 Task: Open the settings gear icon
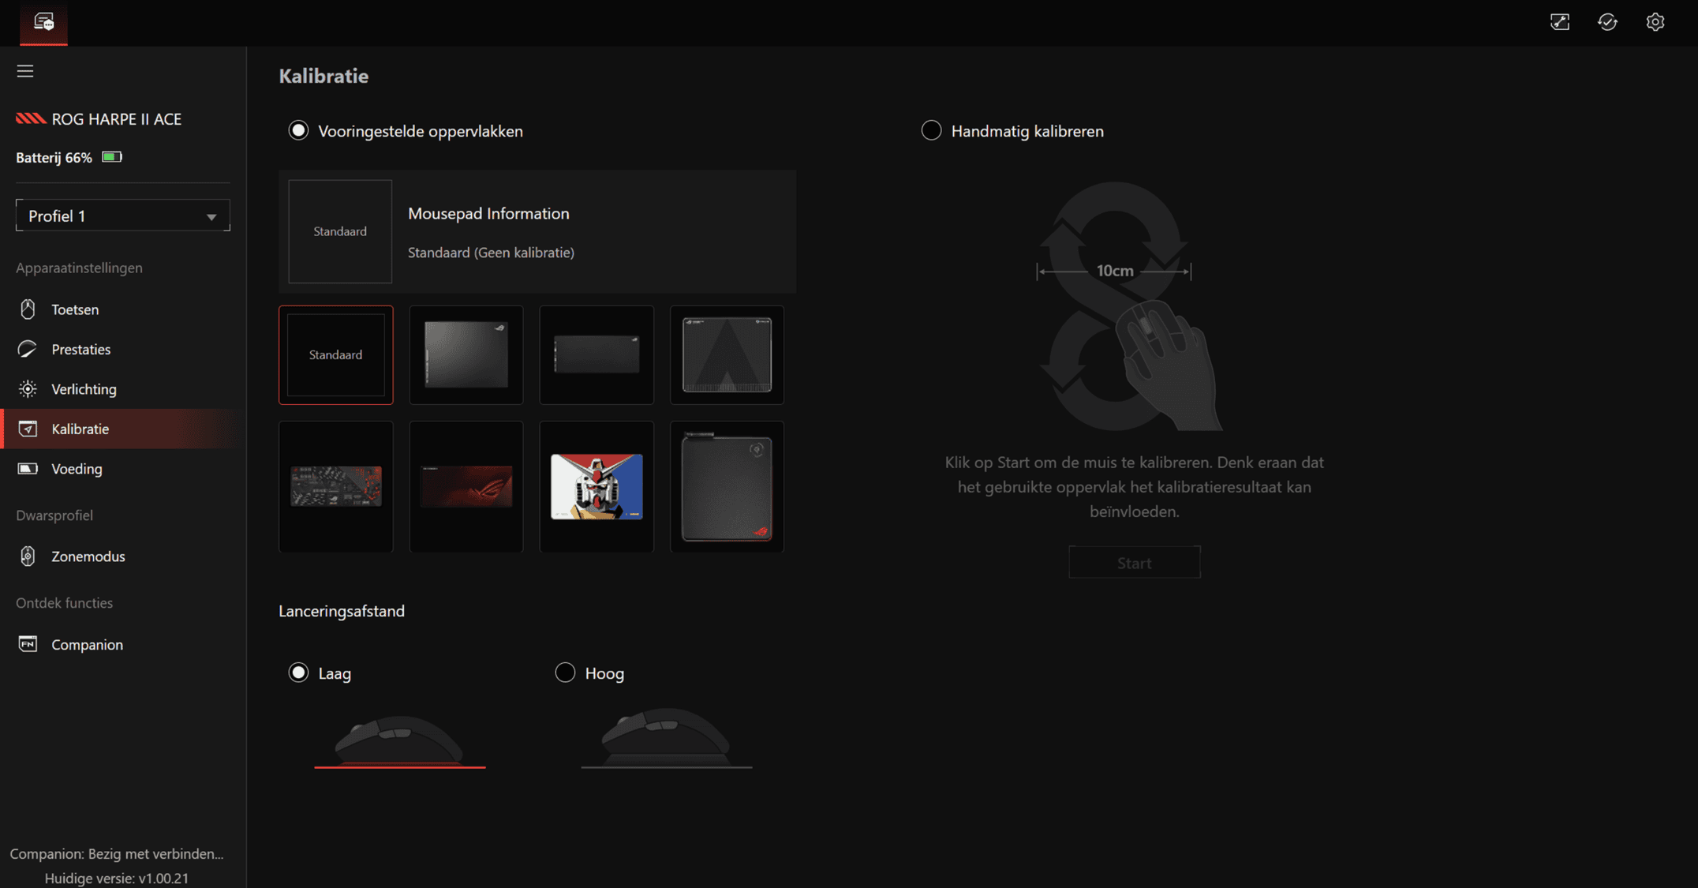pos(1655,22)
